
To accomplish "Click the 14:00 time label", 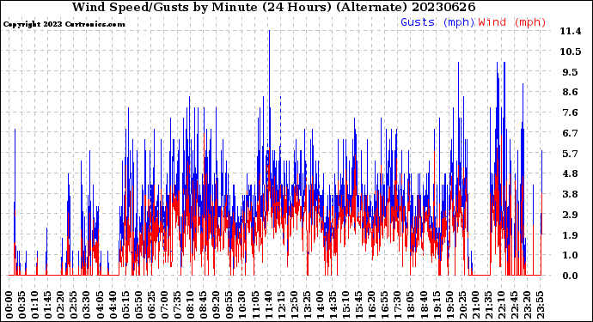I will tap(319, 305).
